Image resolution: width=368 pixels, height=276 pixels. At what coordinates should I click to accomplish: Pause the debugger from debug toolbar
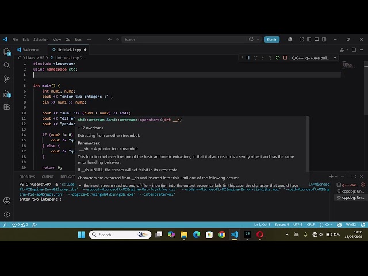(x=248, y=57)
